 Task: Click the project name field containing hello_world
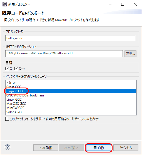coord(70,38)
